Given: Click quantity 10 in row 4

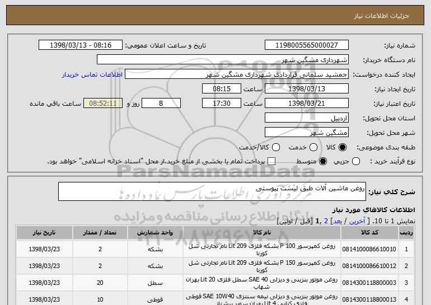Looking at the screenshot, I should (x=100, y=299).
